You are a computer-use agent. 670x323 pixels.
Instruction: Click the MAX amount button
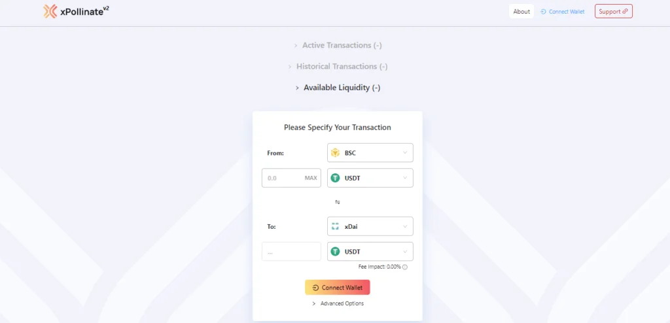[311, 178]
